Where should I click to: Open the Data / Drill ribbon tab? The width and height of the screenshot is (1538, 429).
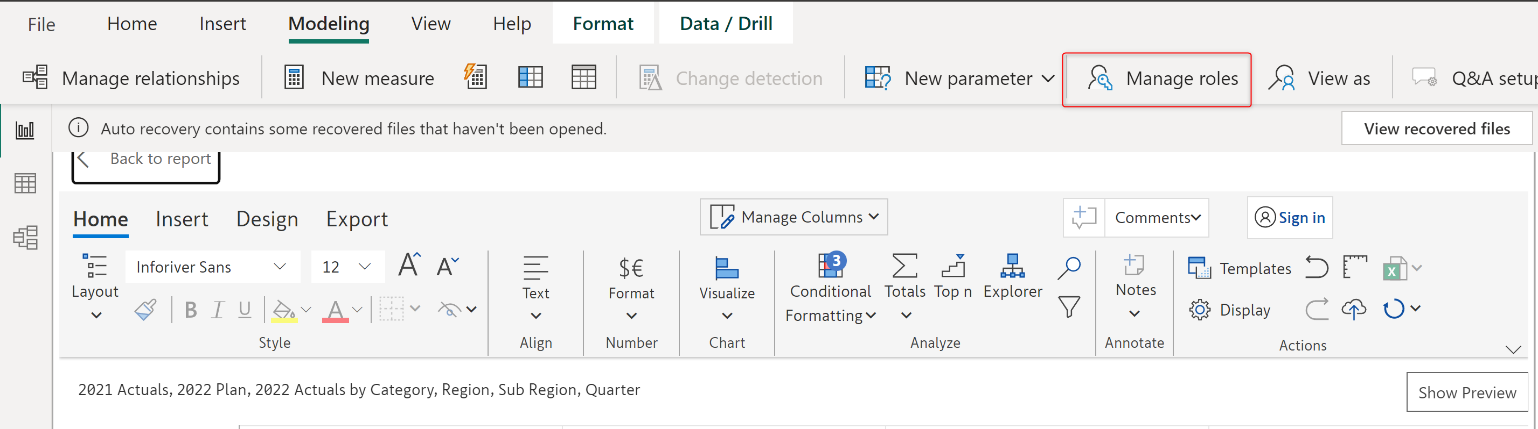726,24
